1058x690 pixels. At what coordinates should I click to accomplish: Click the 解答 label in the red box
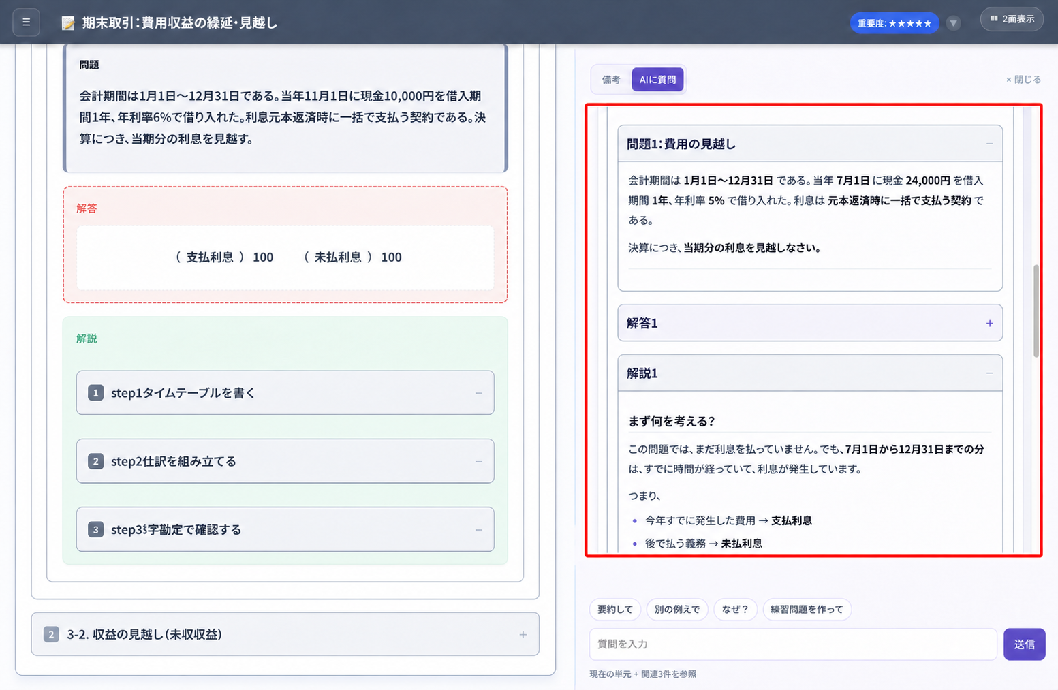pos(87,208)
